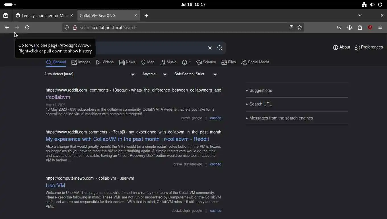The height and width of the screenshot is (219, 387).
Task: Open cached link for UserVM result
Action: click(x=215, y=211)
